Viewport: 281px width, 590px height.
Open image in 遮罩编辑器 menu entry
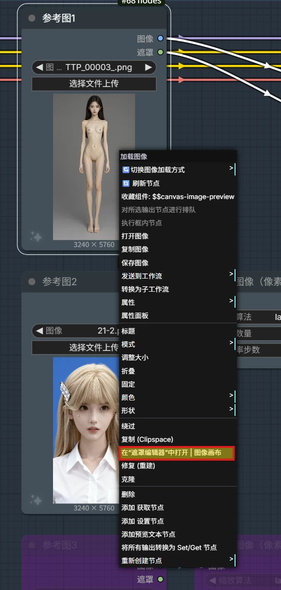pos(177,453)
